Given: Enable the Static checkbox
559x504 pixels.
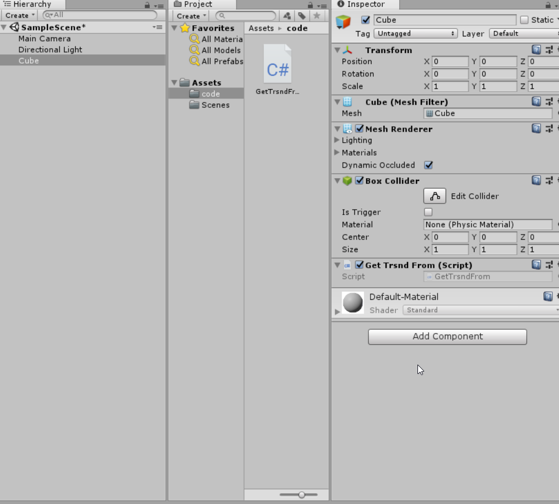Looking at the screenshot, I should coord(524,20).
